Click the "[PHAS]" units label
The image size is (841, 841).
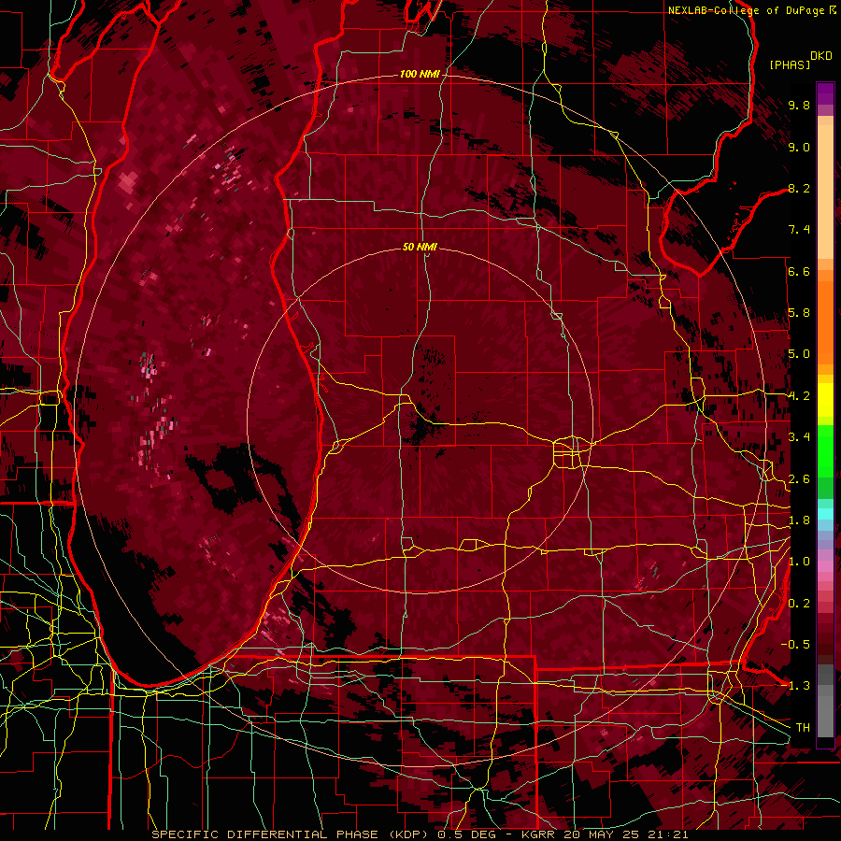coord(790,64)
